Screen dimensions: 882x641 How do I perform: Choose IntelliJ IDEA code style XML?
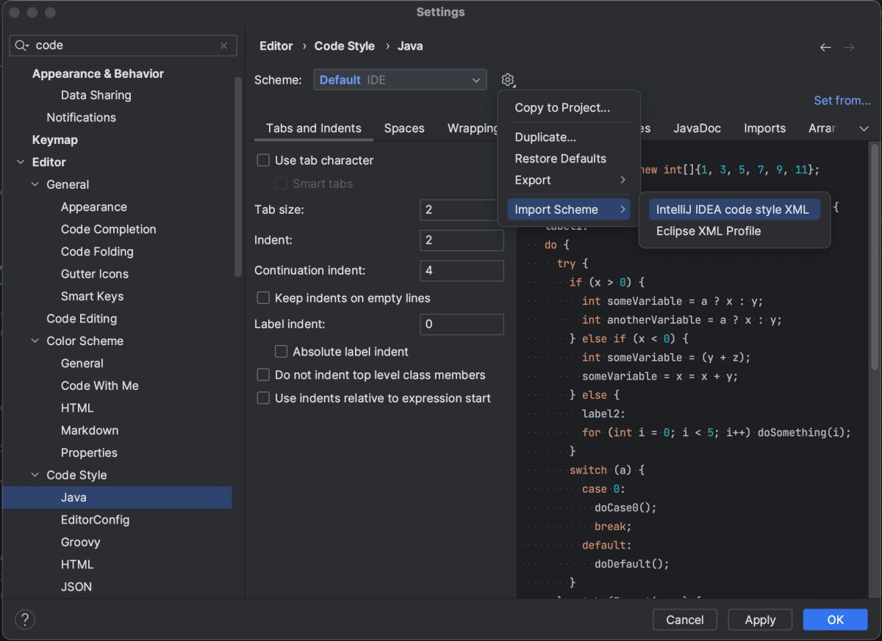pos(732,209)
